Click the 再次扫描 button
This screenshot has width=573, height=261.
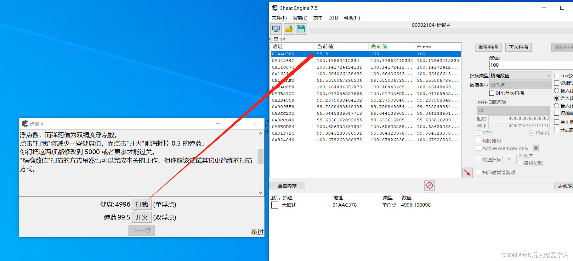(519, 47)
